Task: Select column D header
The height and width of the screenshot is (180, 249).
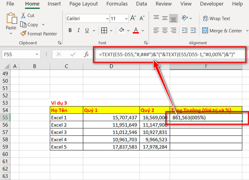Action: coord(111,66)
